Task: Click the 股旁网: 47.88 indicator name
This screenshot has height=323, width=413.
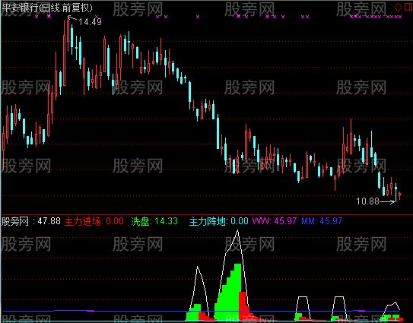Action: [x=31, y=221]
